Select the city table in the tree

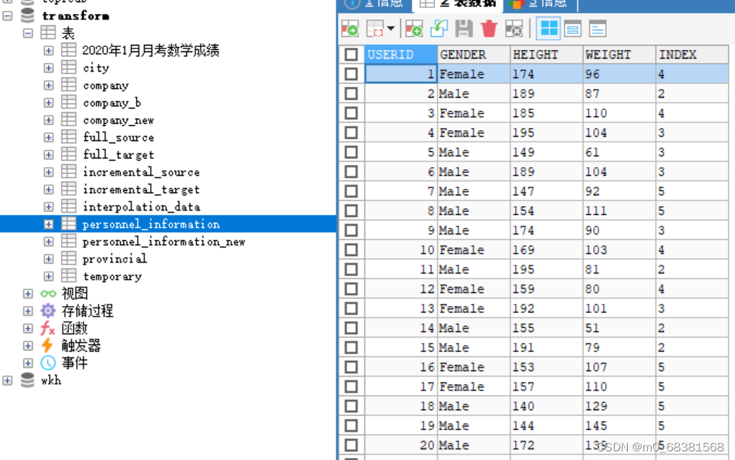pos(95,68)
